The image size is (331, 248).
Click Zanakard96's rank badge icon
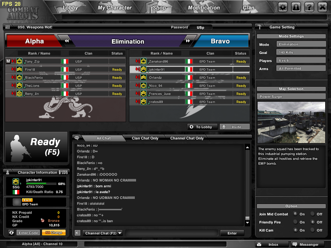pyautogui.click(x=144, y=61)
